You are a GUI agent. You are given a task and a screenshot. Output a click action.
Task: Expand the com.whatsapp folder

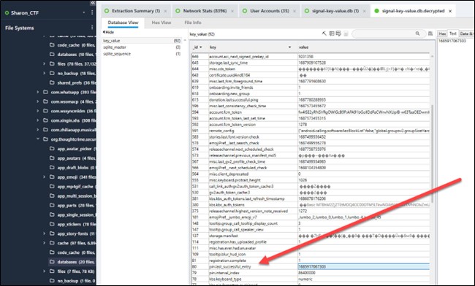coord(37,92)
